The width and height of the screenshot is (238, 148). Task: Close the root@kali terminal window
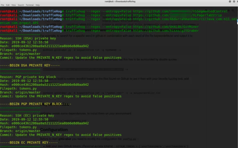(237, 1)
